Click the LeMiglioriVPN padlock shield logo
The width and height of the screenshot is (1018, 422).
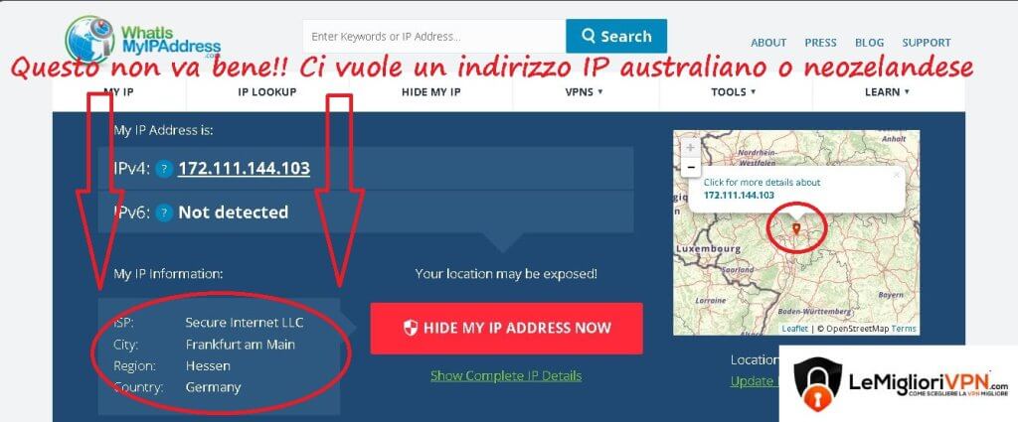818,383
